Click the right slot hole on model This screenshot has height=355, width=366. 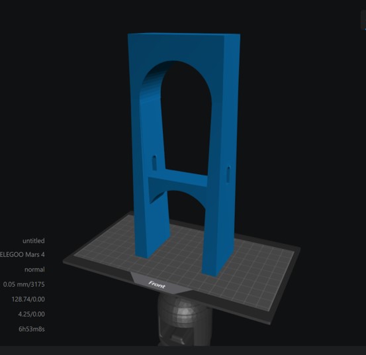[x=229, y=174]
